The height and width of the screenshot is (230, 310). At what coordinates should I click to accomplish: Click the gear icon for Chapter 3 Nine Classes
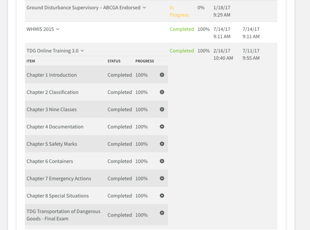tap(162, 109)
